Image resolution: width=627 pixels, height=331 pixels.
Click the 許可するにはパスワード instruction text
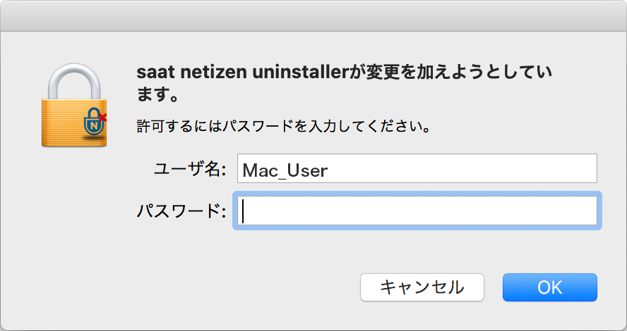(284, 127)
